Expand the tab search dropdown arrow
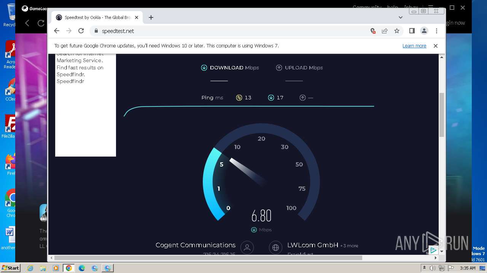 (x=401, y=17)
